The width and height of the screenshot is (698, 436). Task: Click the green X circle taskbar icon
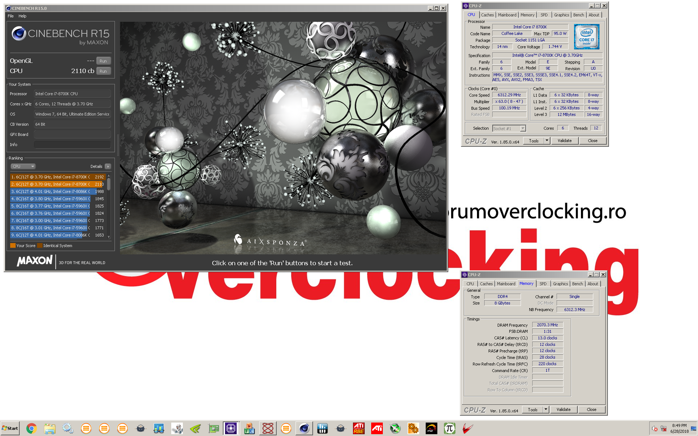[395, 429]
